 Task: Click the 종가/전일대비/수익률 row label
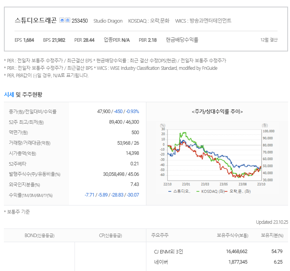coord(32,112)
